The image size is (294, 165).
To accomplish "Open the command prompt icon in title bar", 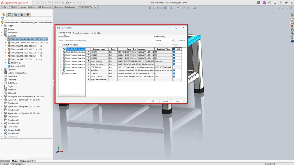I will point(259,3).
